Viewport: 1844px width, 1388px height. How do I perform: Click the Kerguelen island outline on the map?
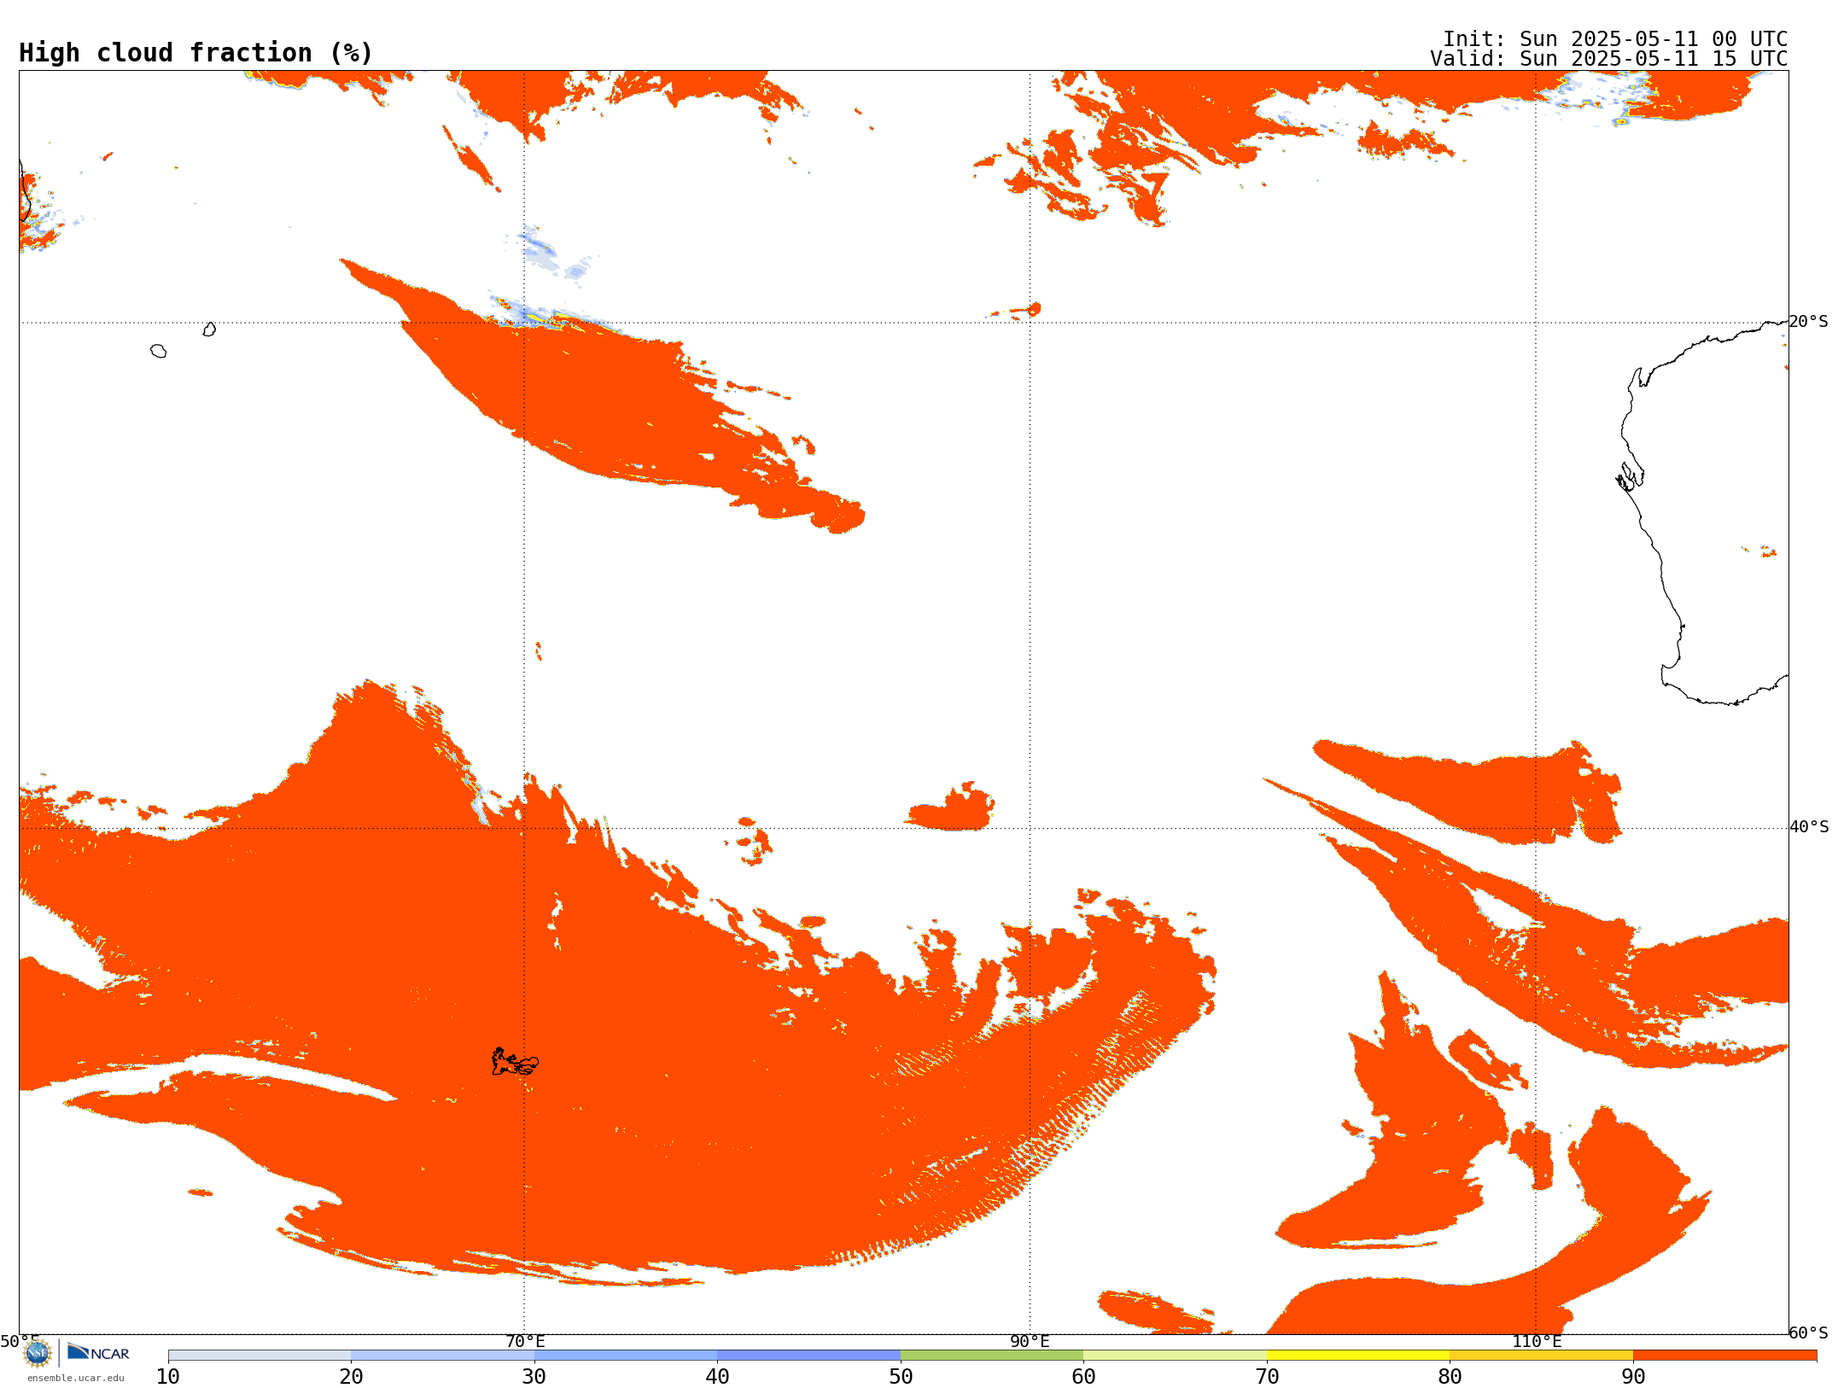(515, 1062)
